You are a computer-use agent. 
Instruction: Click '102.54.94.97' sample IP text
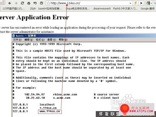pos(35,94)
